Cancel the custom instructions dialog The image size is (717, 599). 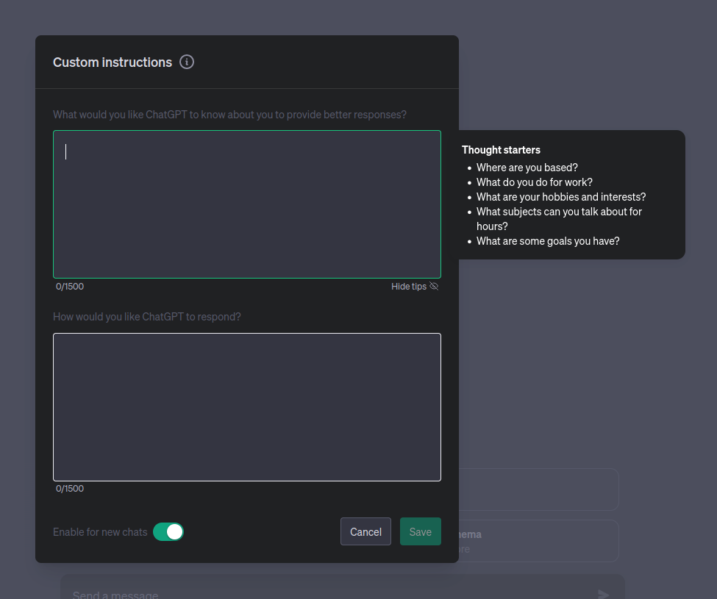point(365,531)
